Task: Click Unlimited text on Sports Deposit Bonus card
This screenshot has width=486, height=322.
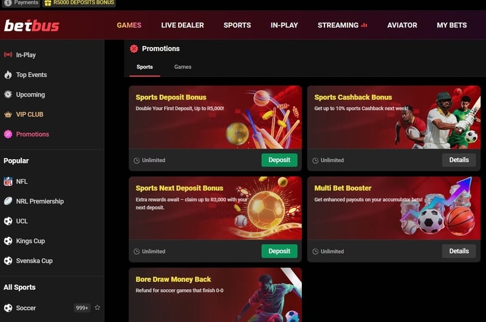Action: tap(154, 160)
